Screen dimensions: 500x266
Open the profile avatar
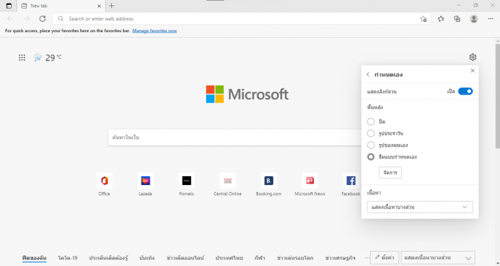coord(474,19)
